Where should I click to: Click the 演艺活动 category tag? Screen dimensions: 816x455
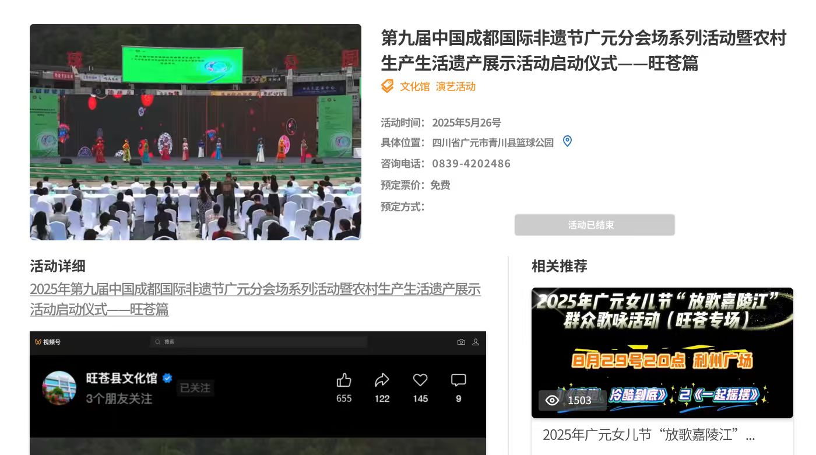click(x=456, y=86)
